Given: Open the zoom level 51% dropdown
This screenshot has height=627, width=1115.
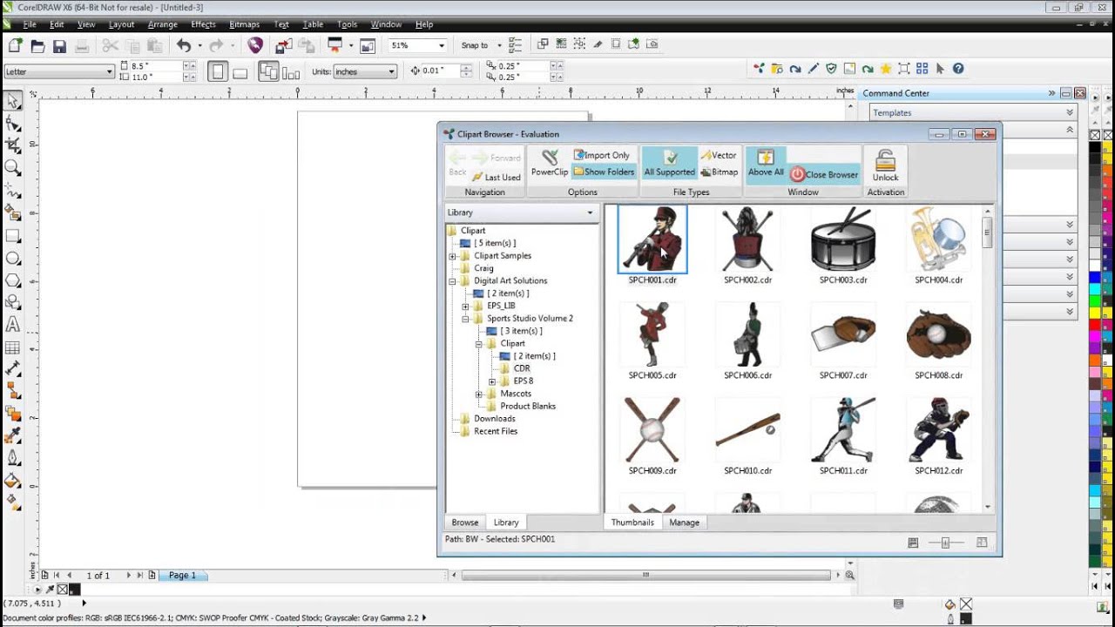Looking at the screenshot, I should (442, 45).
